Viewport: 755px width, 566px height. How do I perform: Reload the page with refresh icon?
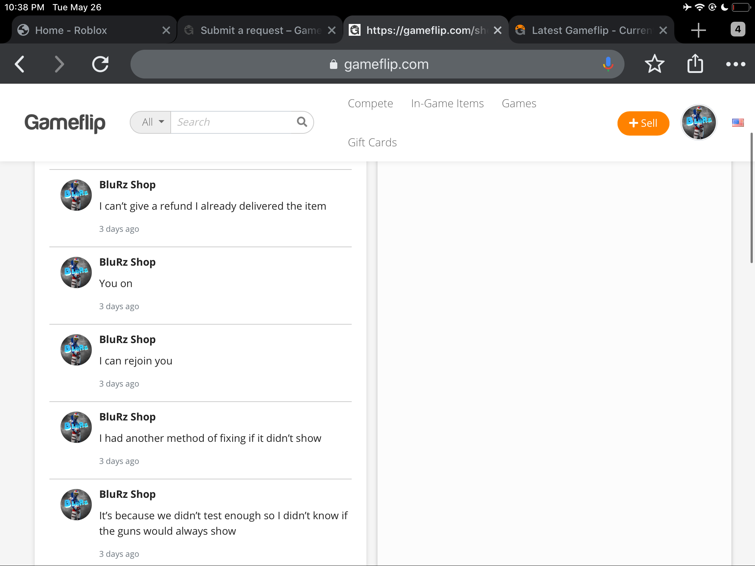pos(100,64)
